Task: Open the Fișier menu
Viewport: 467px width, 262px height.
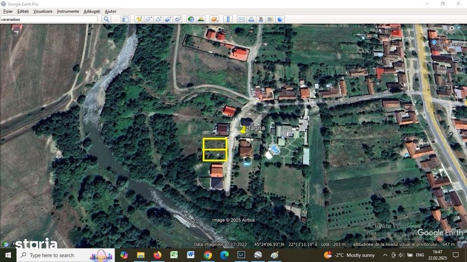Action: (8, 11)
